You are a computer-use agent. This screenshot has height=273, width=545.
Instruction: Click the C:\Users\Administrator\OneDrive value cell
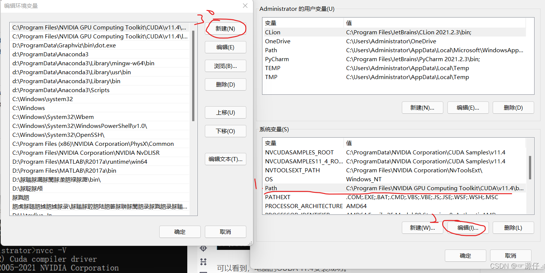point(391,41)
